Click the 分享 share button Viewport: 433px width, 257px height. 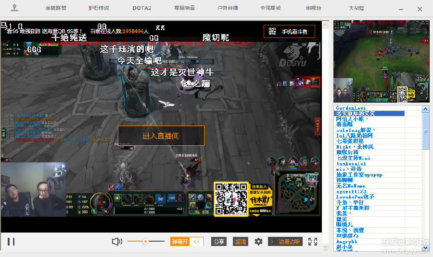coord(219,242)
